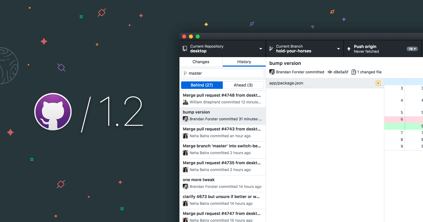Click Brendan Forster's avatar under bump version

(x=272, y=72)
